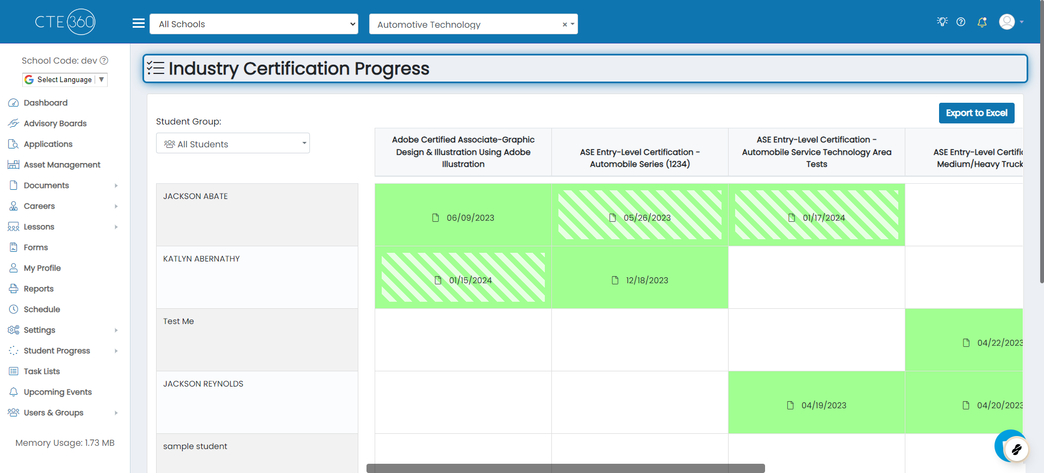Click the Advisory Boards handshake icon
1044x473 pixels.
[x=14, y=123]
